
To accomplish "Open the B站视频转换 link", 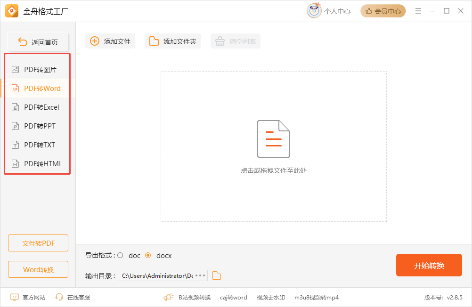I will pos(195,298).
